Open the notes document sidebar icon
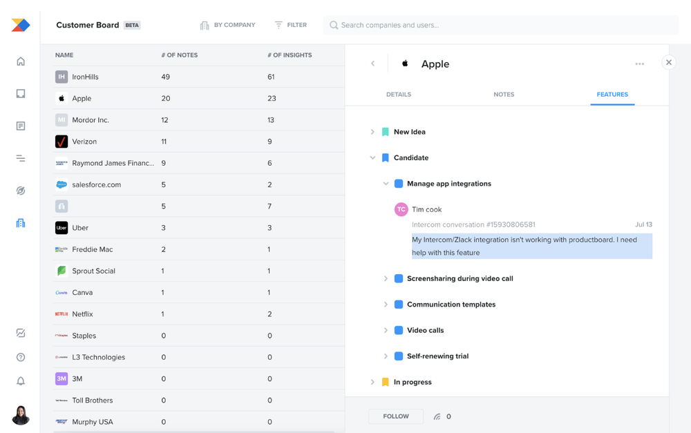The width and height of the screenshot is (691, 433). click(21, 126)
